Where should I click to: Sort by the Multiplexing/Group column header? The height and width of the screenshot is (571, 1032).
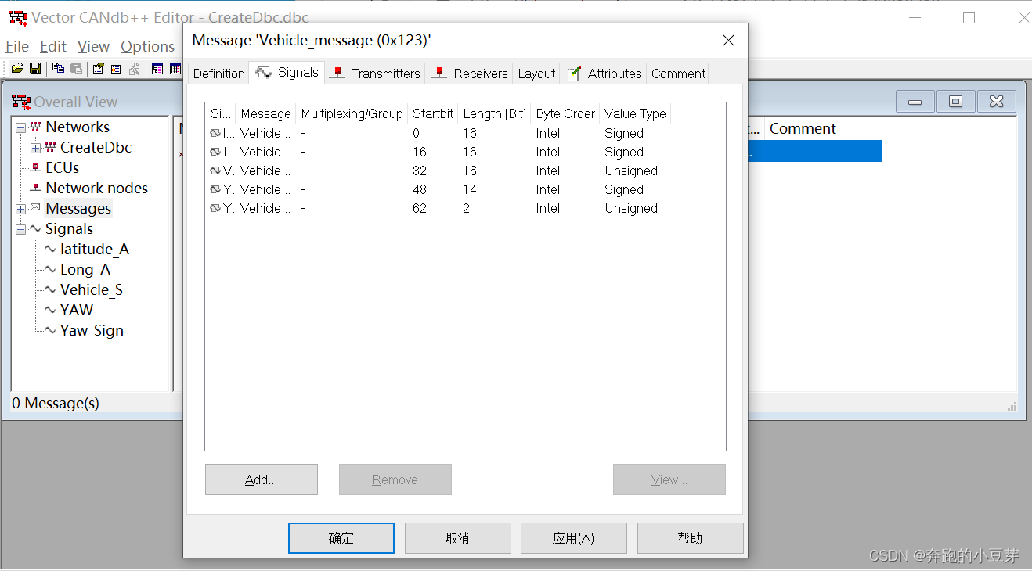[352, 113]
